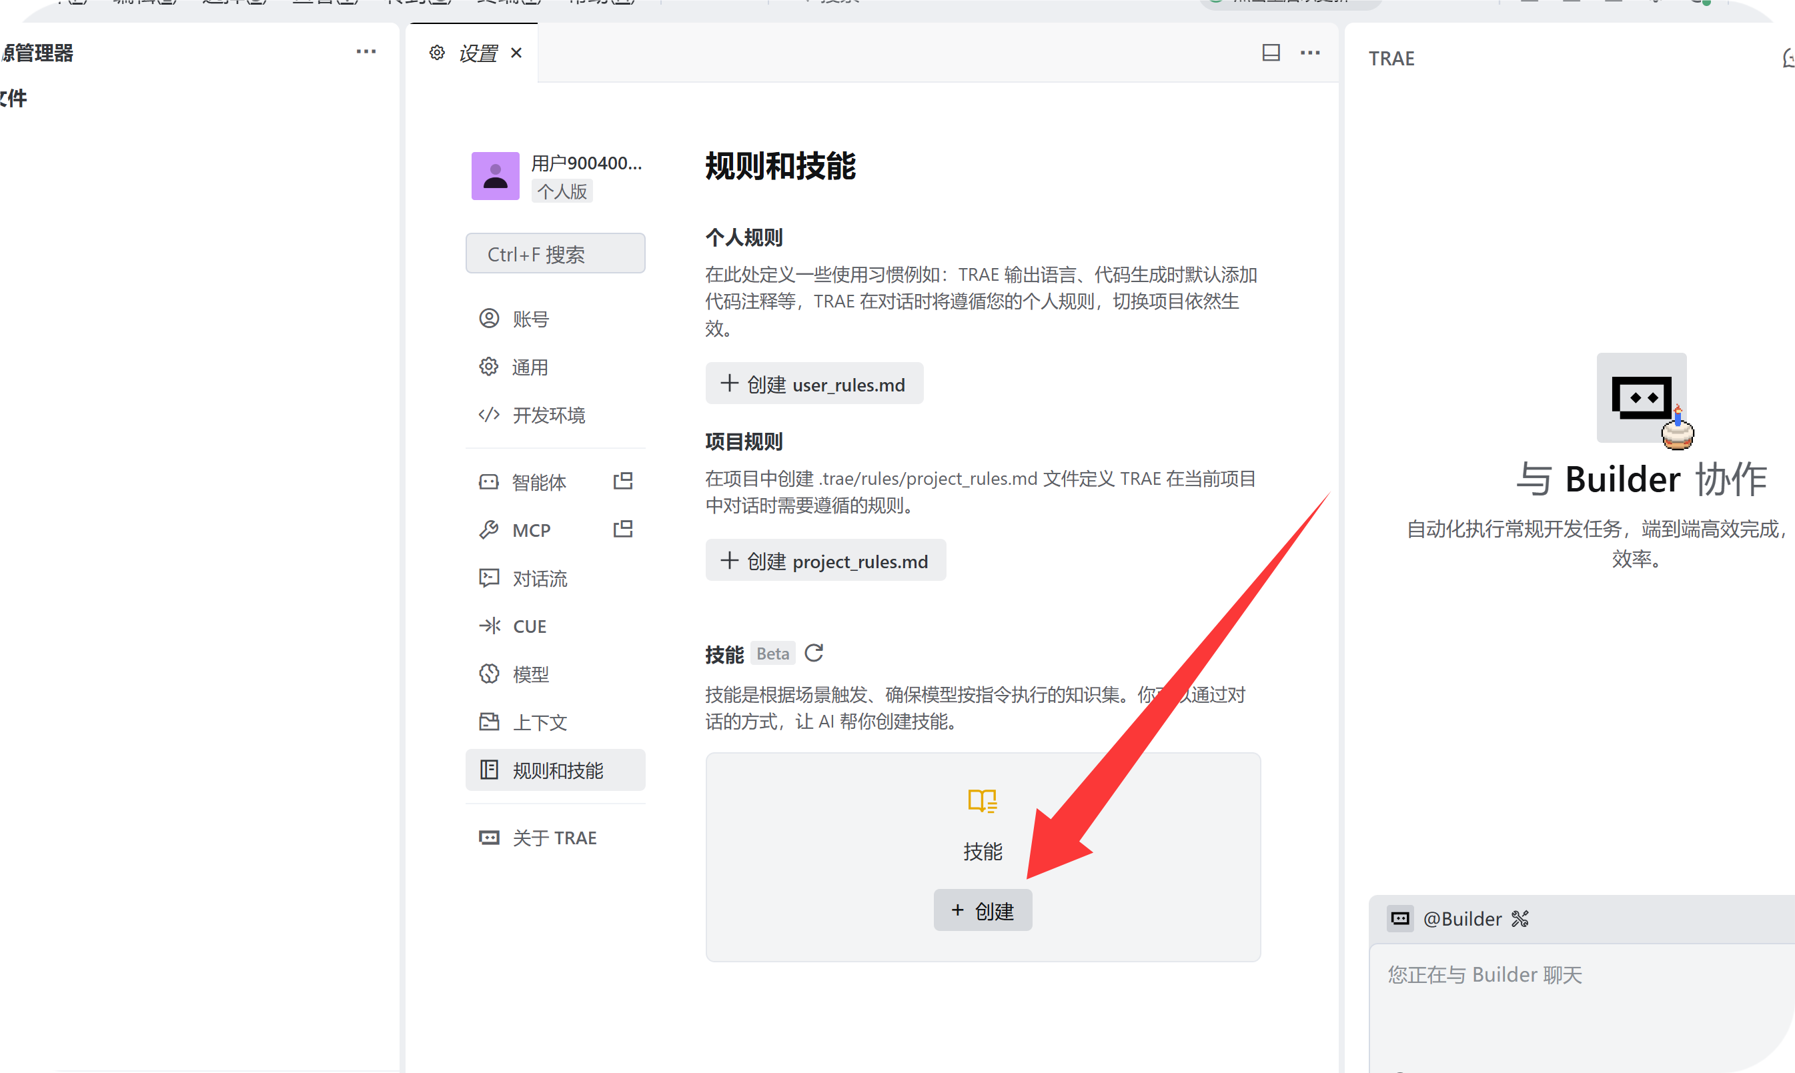Click the refresh icon beside 技能 Beta
Image resolution: width=1795 pixels, height=1073 pixels.
coord(814,654)
